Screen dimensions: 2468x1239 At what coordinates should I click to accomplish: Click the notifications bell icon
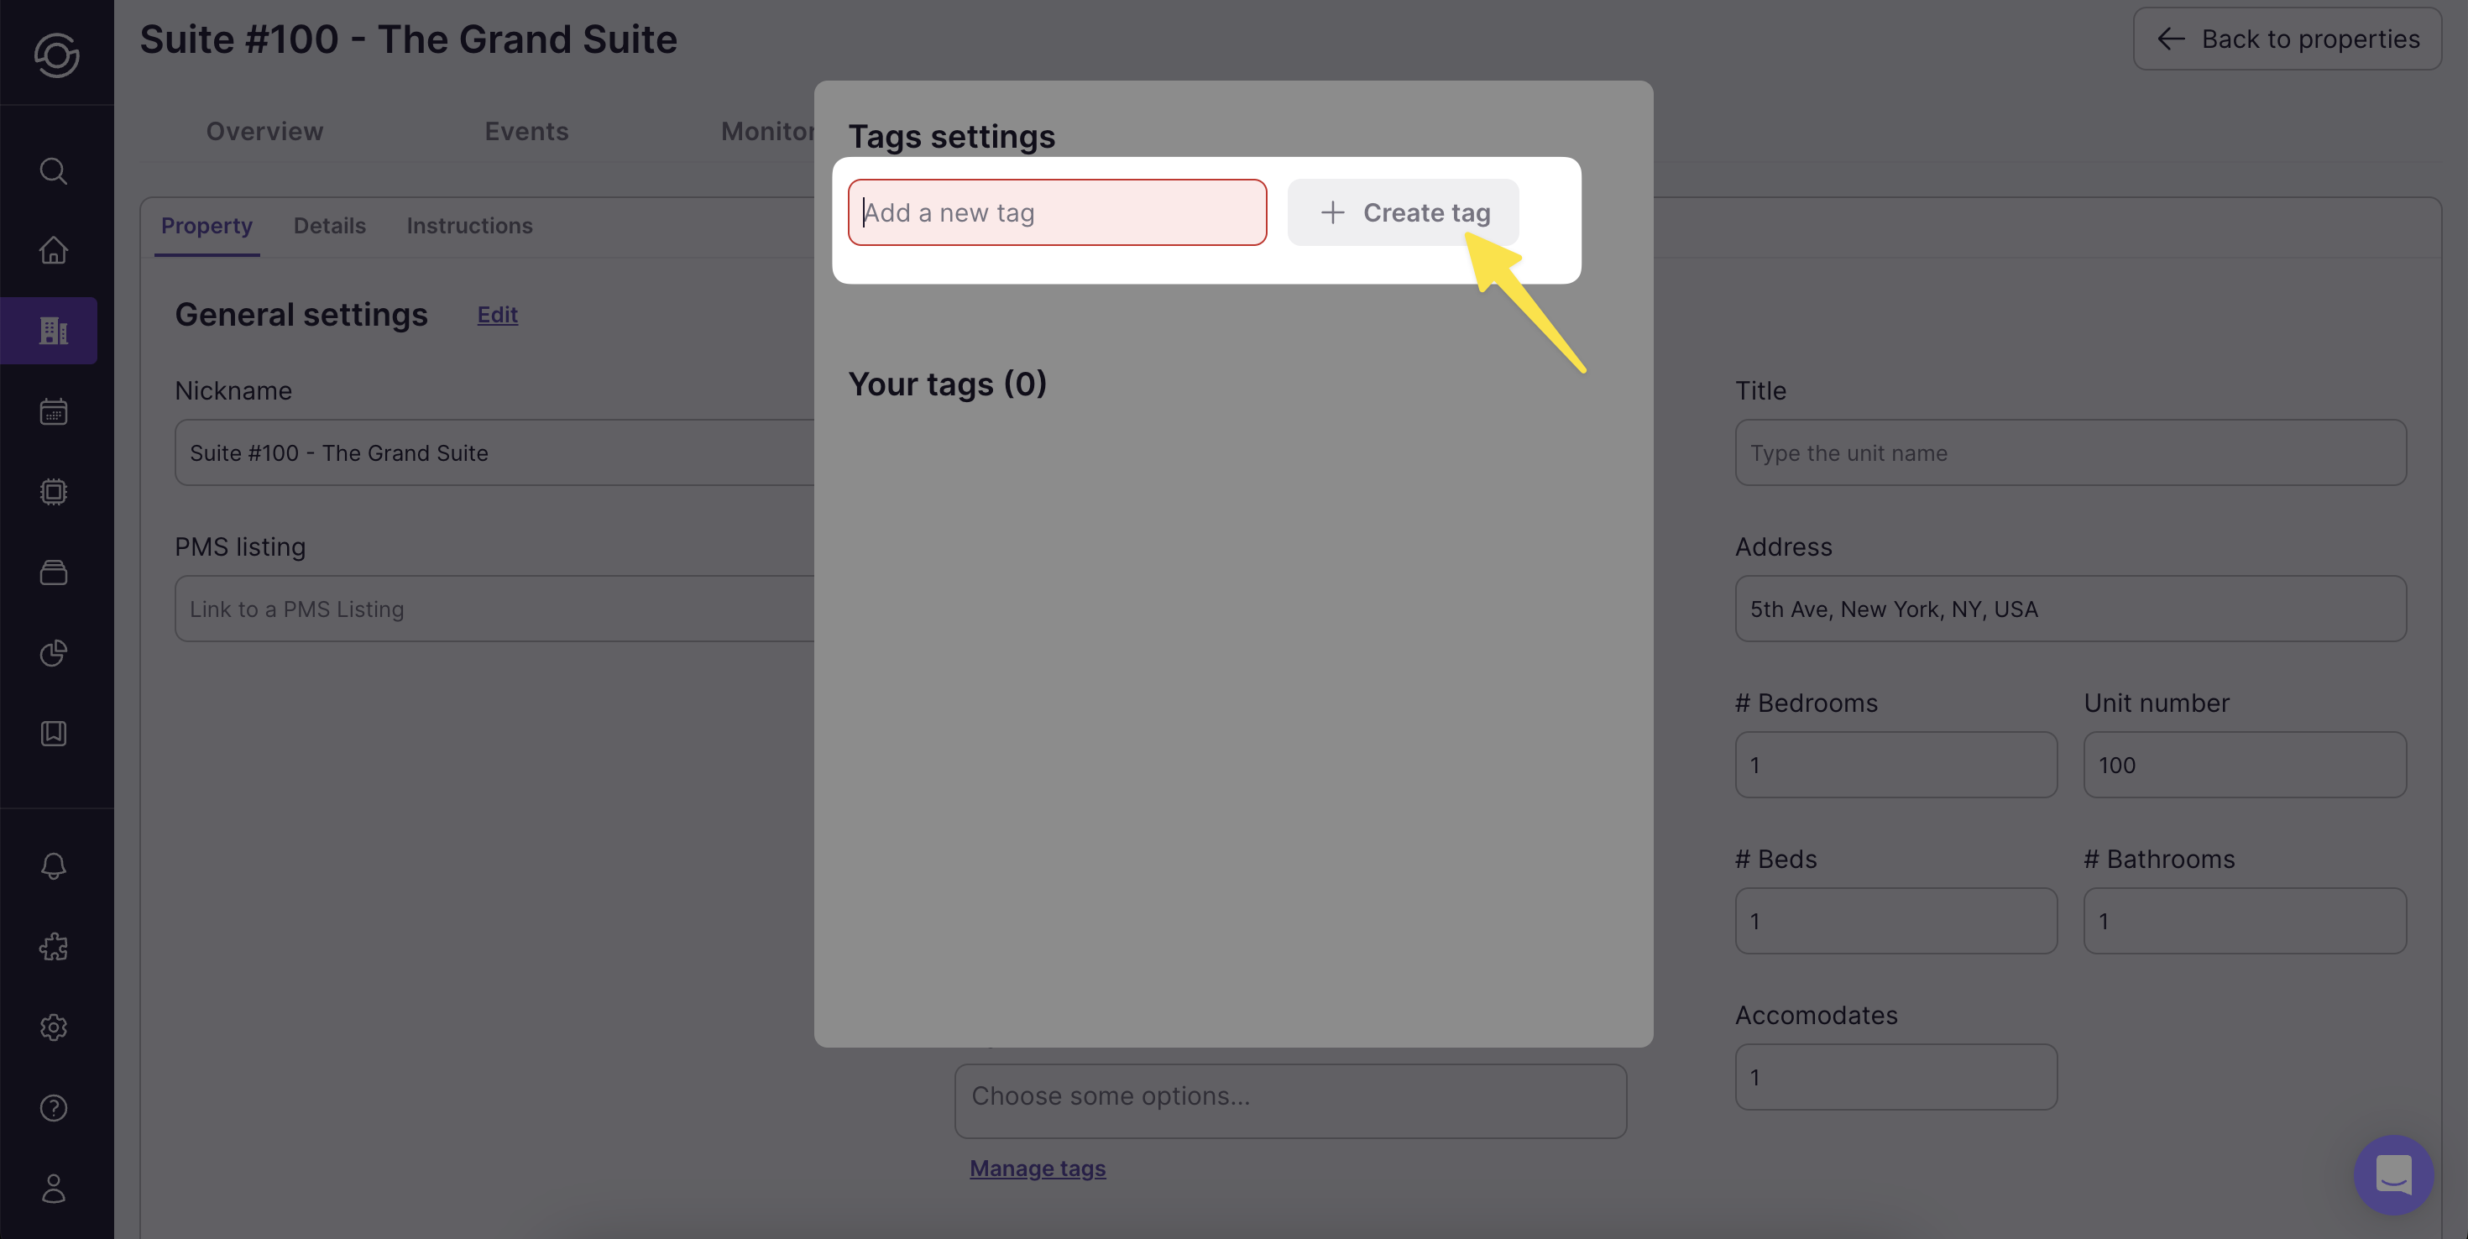click(x=54, y=865)
